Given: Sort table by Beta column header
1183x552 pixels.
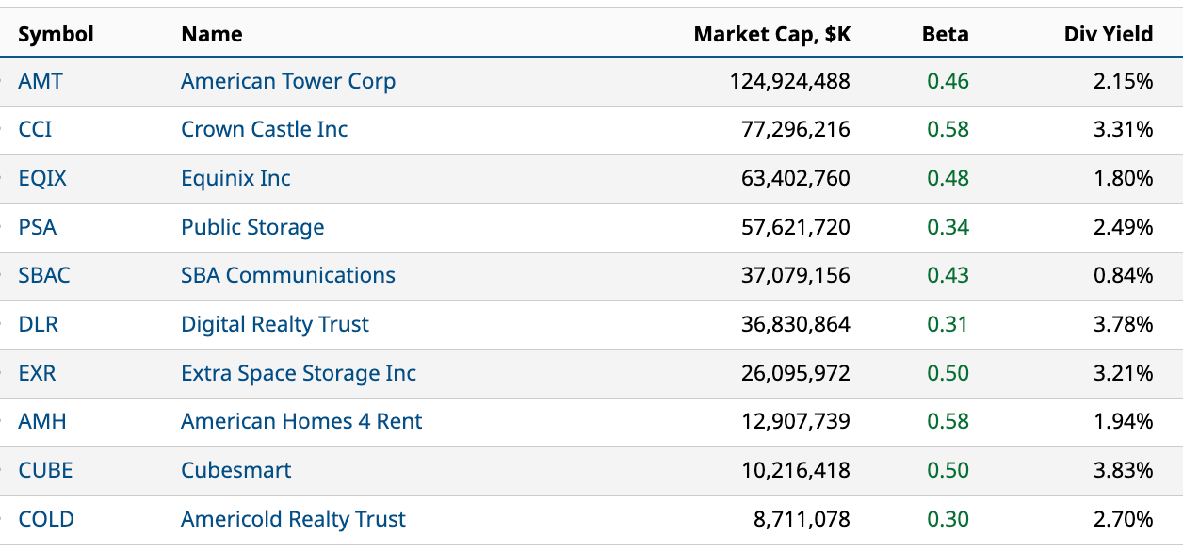Looking at the screenshot, I should coord(945,35).
